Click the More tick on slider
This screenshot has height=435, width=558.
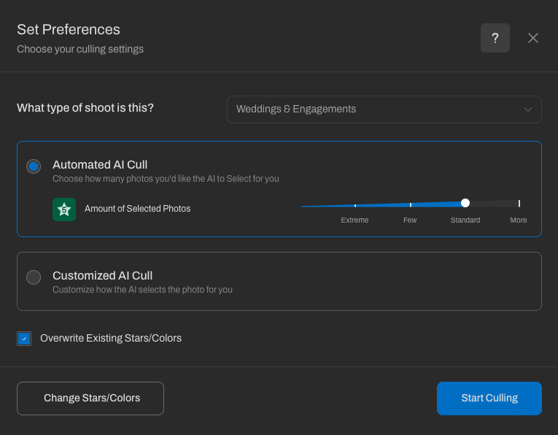tap(519, 204)
